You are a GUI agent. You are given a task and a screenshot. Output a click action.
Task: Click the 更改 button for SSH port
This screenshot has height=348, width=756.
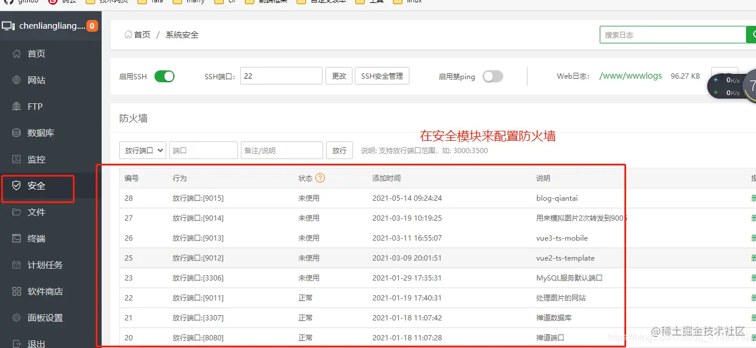point(339,76)
